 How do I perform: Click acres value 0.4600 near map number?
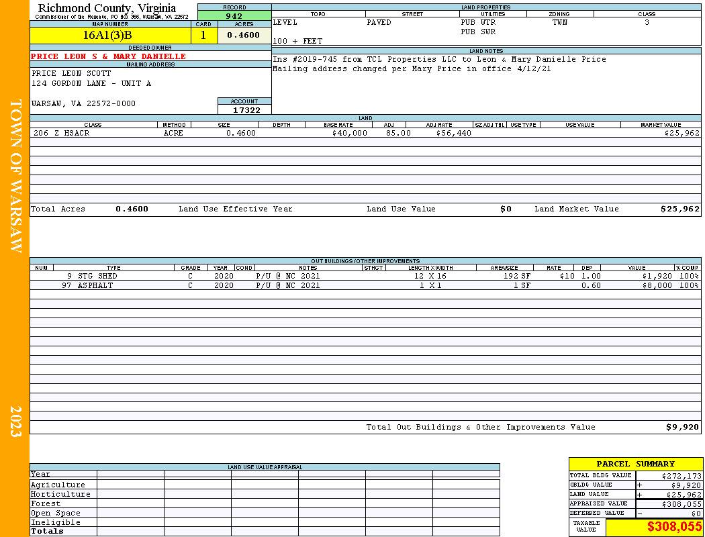tap(244, 35)
